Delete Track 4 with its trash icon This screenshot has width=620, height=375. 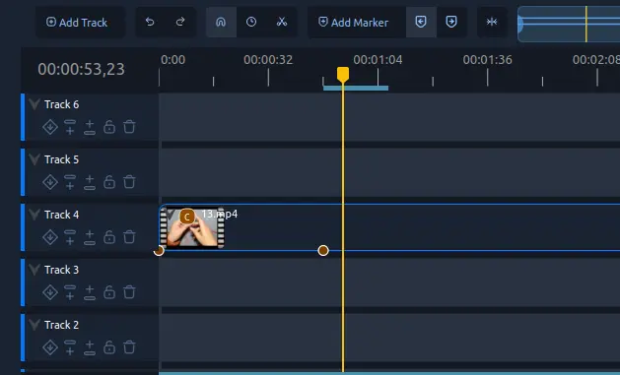click(x=129, y=237)
